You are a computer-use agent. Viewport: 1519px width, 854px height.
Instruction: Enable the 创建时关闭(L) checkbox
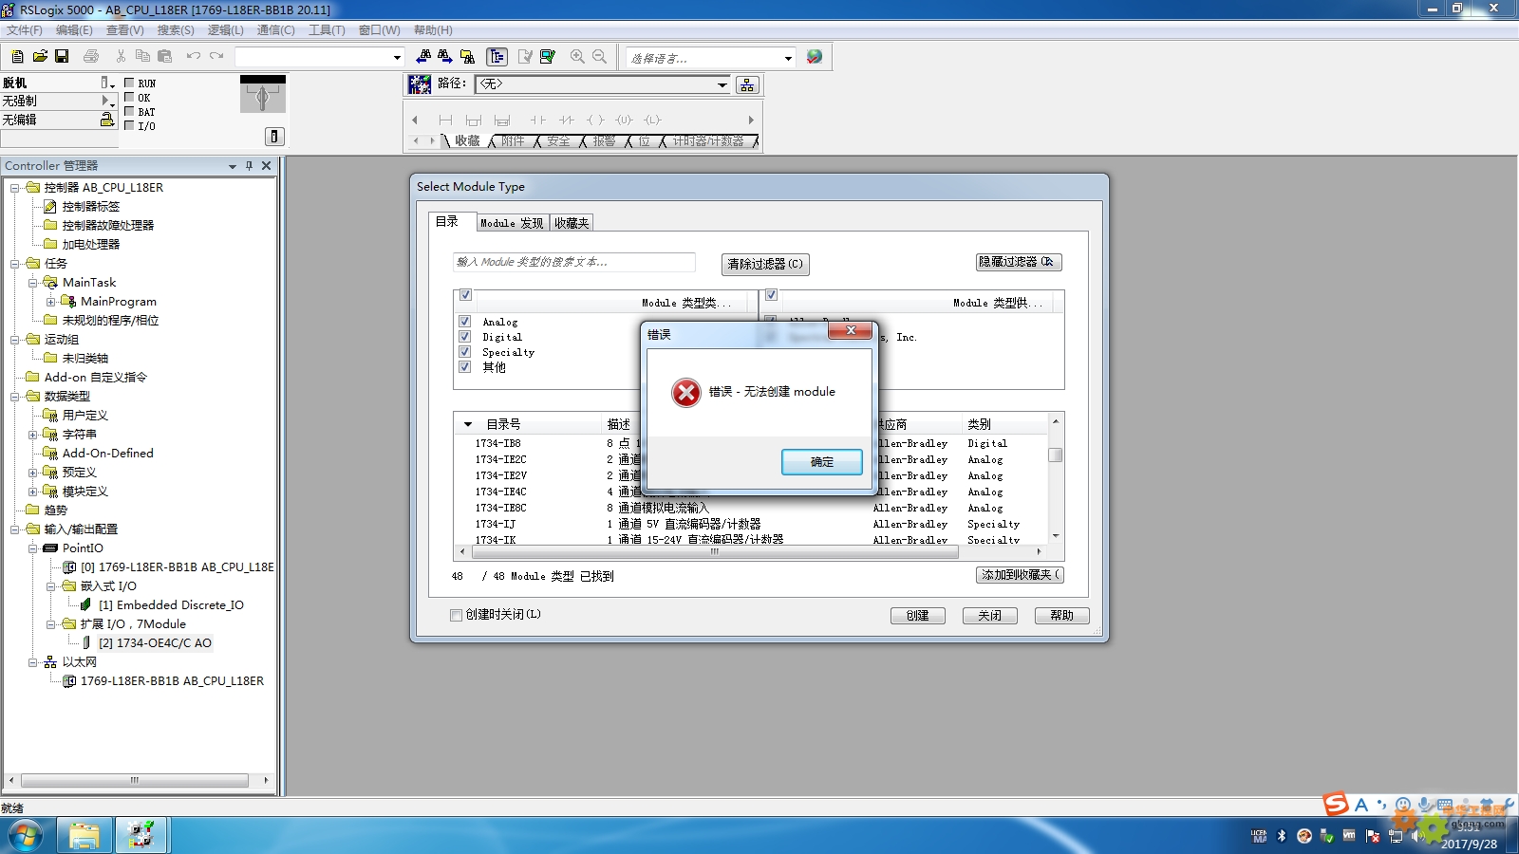457,615
